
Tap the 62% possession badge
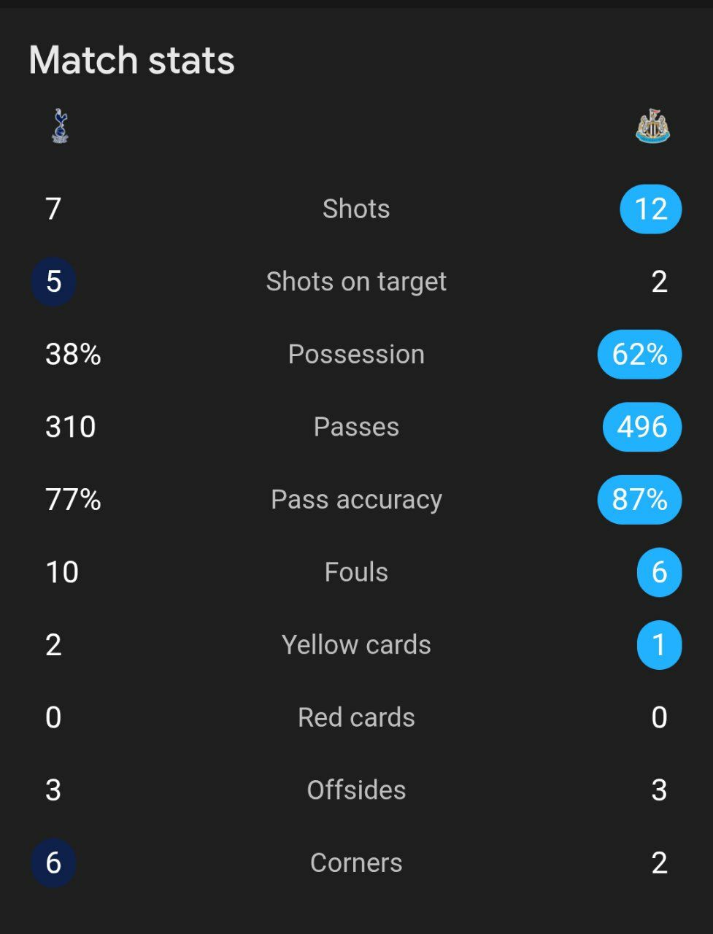(x=640, y=355)
